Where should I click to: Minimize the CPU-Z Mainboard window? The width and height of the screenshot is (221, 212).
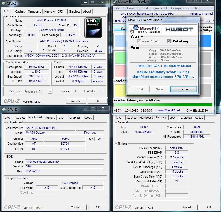coord(86,109)
